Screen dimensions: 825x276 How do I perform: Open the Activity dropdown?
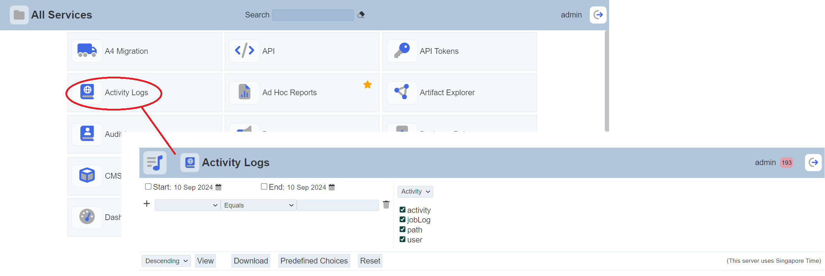click(x=415, y=191)
